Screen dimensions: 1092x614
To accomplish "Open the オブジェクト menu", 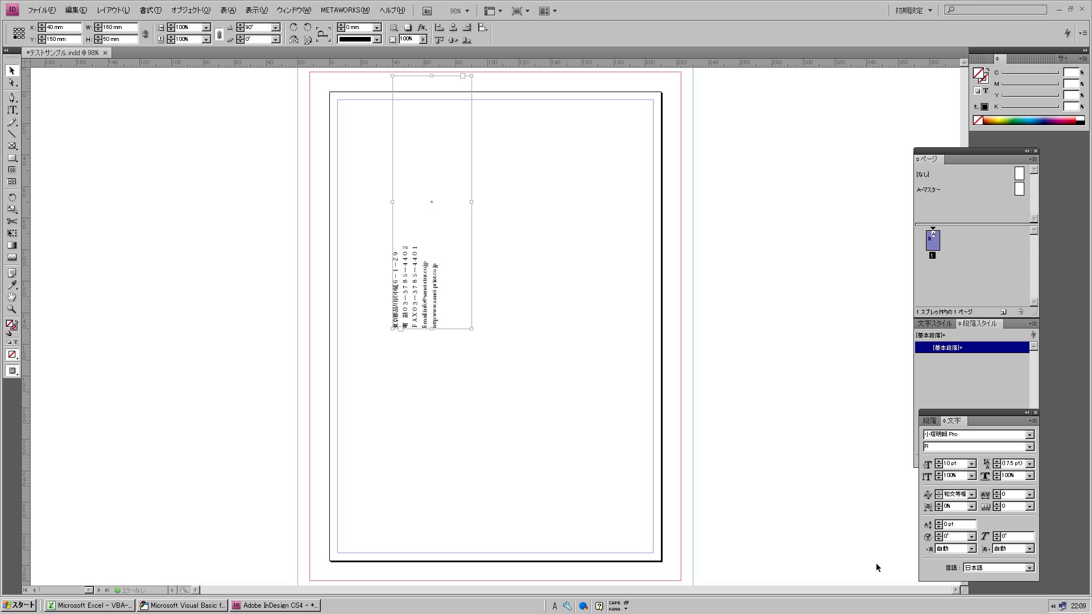I will pos(191,10).
